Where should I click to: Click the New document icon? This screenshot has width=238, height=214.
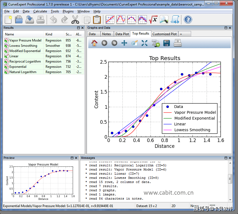click(8, 20)
